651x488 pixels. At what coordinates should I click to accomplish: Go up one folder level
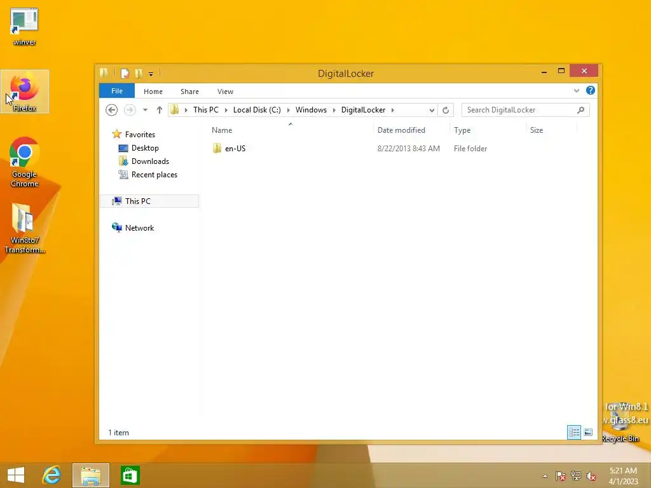tap(159, 110)
